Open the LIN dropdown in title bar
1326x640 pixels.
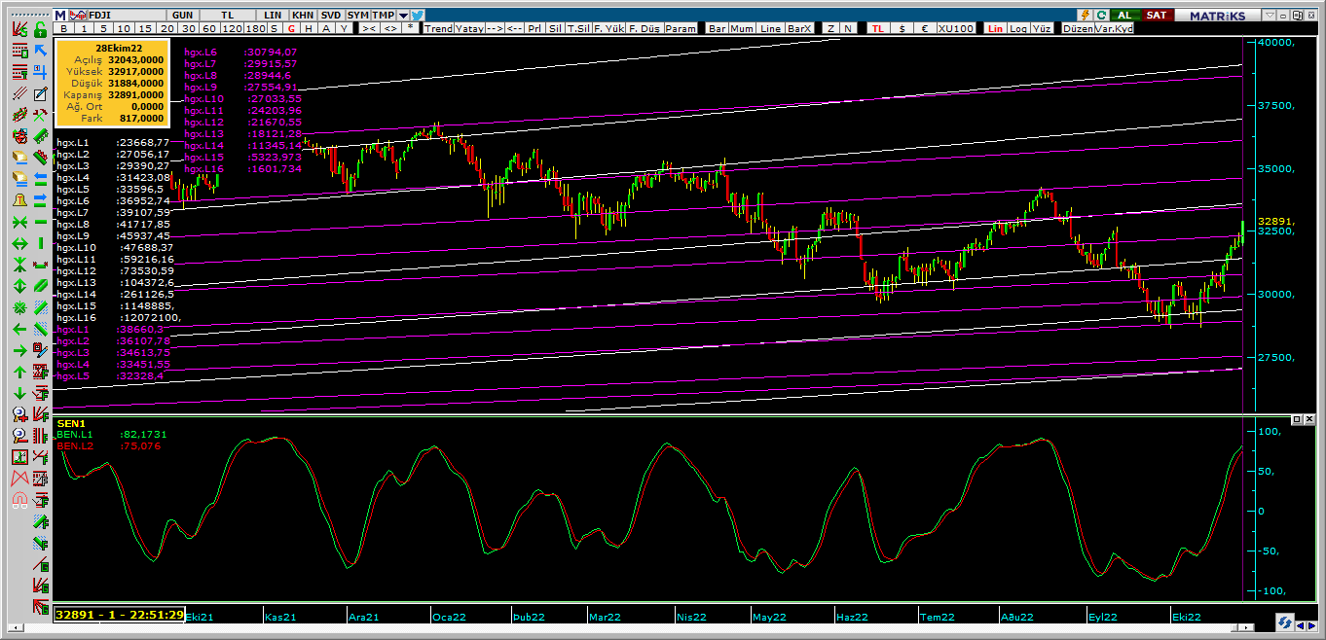point(273,15)
